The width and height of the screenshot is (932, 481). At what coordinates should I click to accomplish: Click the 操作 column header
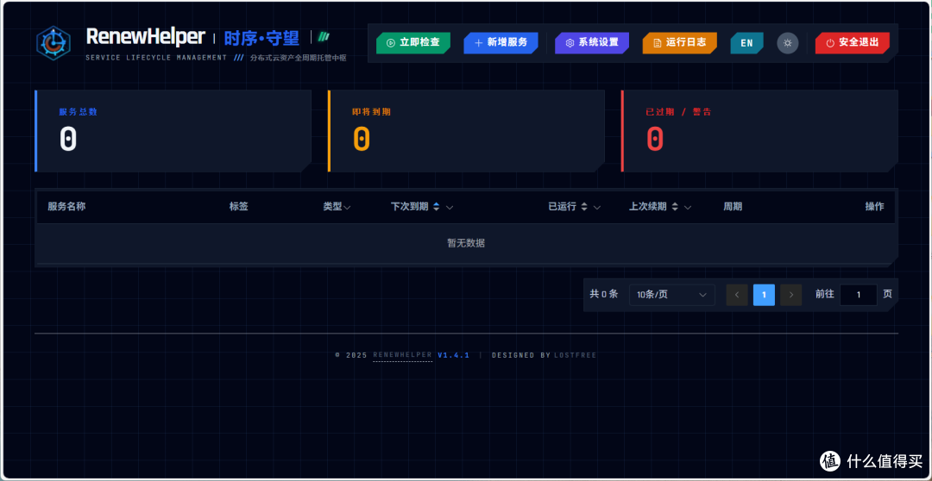coord(874,207)
